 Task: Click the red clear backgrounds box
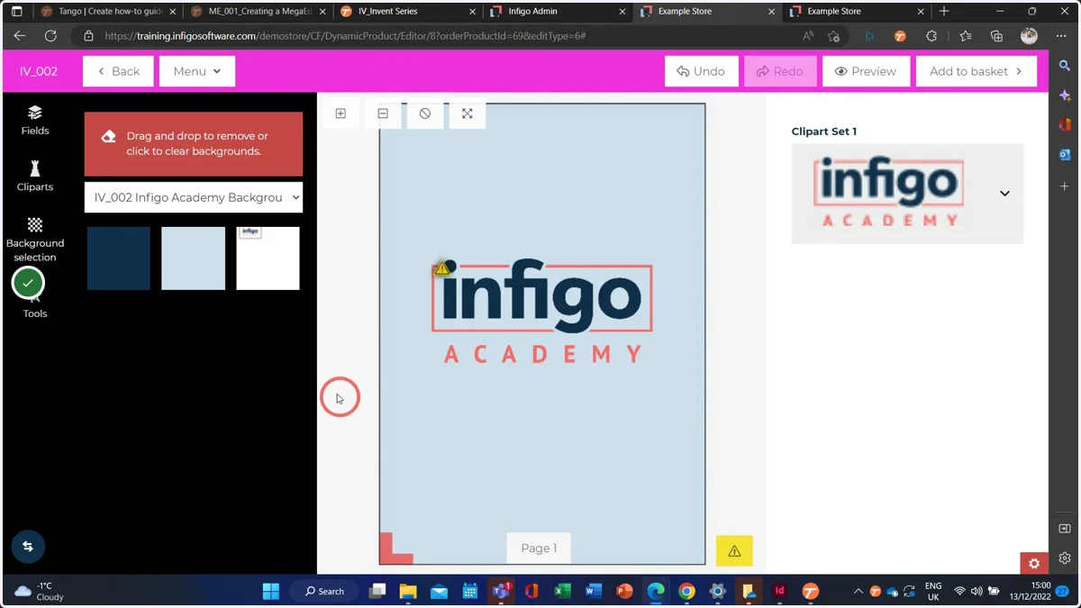click(x=194, y=144)
